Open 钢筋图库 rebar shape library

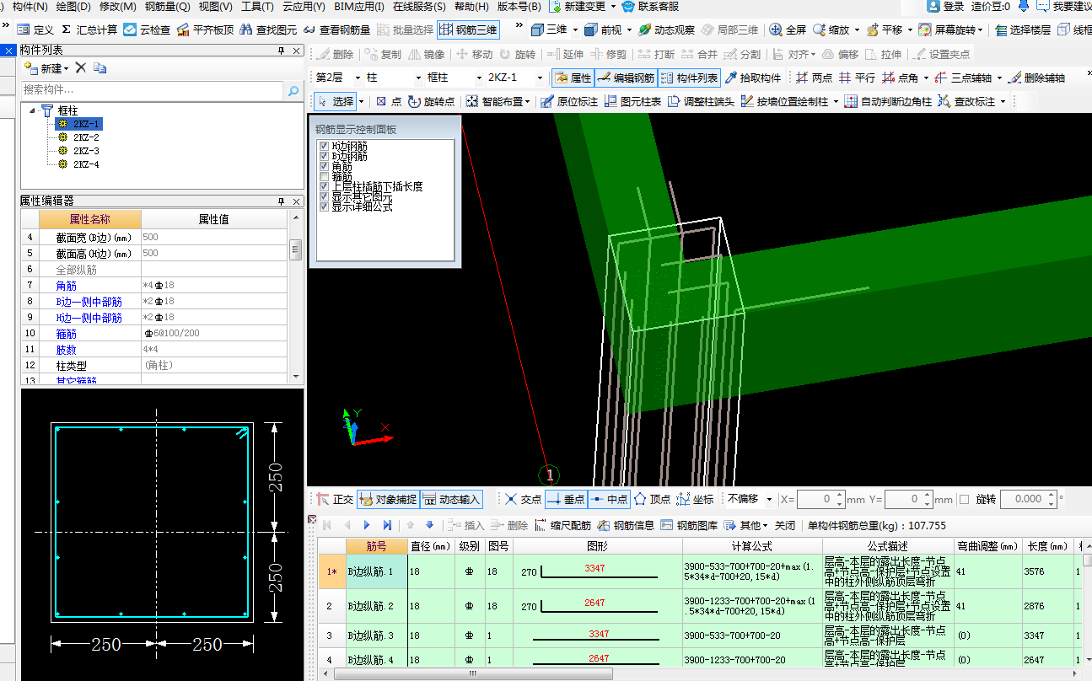[689, 525]
